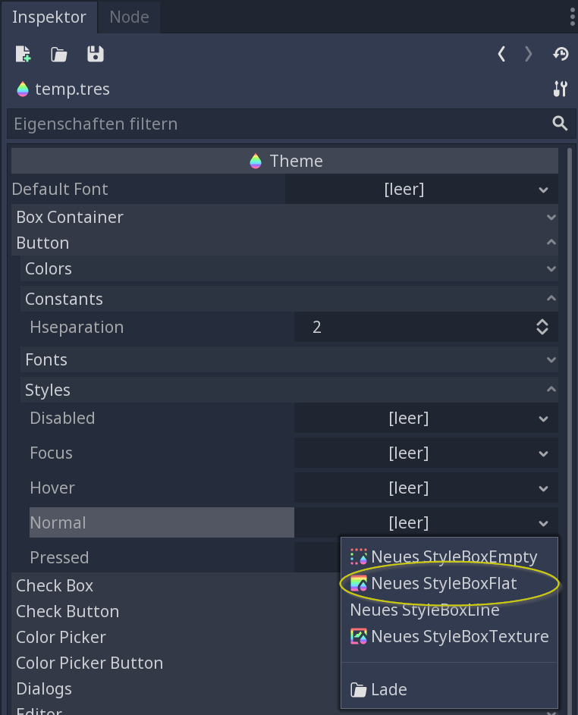Viewport: 578px width, 715px height.
Task: Focus the Eigenschaften filtern search field
Action: 278,124
